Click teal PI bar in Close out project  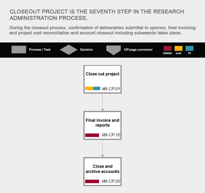[97, 89]
